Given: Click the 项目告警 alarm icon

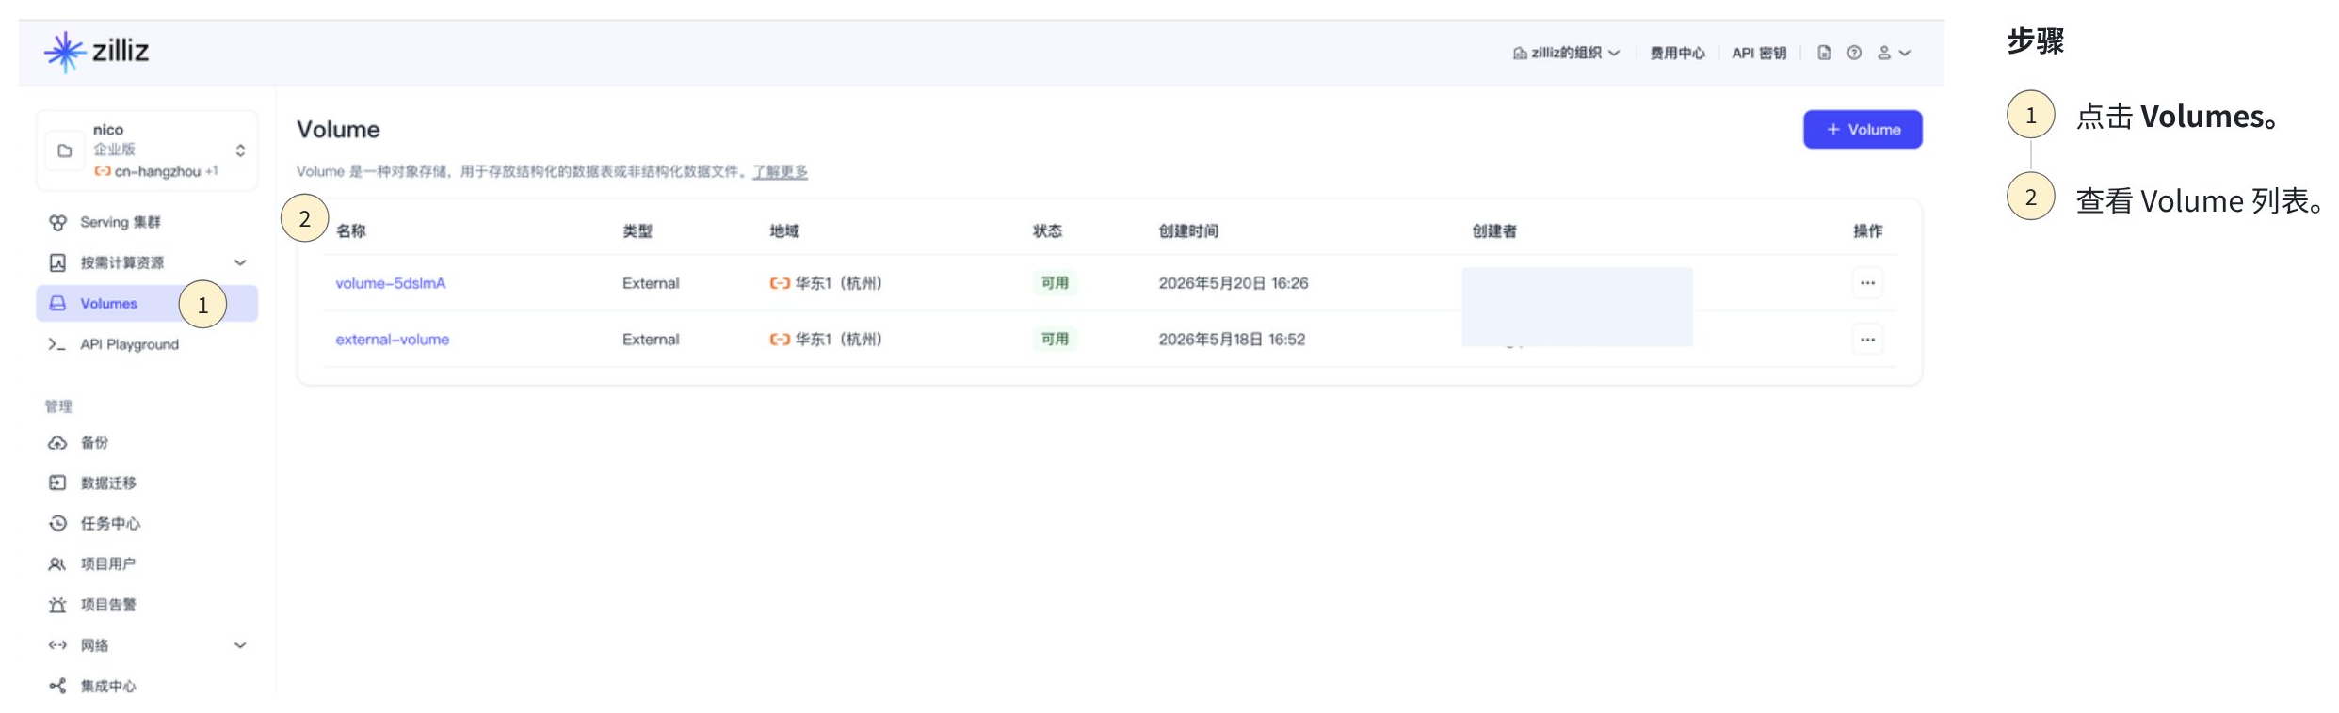Looking at the screenshot, I should (57, 604).
